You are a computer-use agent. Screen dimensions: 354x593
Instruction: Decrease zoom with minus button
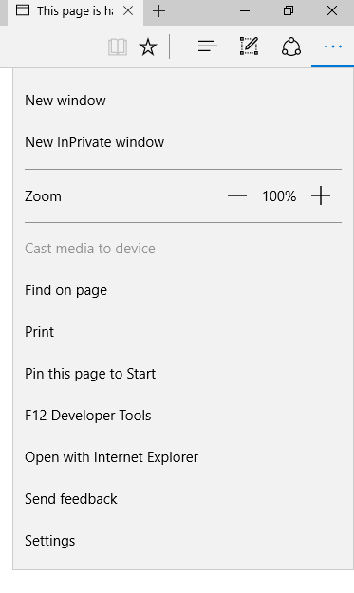[237, 195]
